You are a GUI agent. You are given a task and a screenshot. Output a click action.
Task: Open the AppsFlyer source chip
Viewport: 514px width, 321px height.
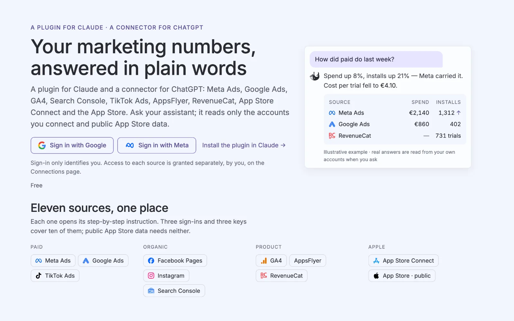pos(308,261)
